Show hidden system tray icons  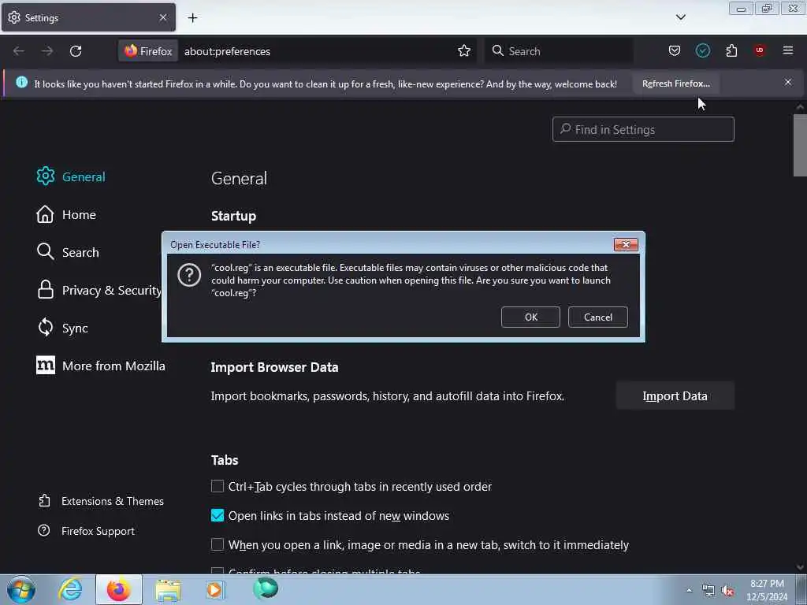click(689, 591)
